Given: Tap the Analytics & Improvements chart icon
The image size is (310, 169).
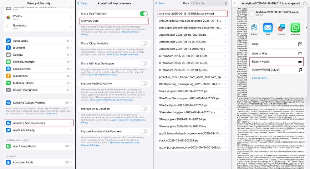Looking at the screenshot, I should (x=8, y=123).
